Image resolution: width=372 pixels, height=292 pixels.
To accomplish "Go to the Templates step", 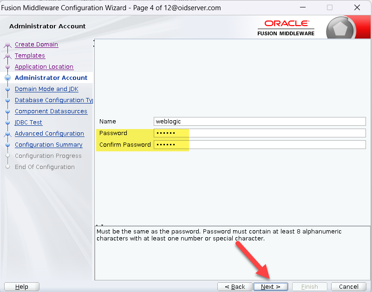I will tap(30, 56).
